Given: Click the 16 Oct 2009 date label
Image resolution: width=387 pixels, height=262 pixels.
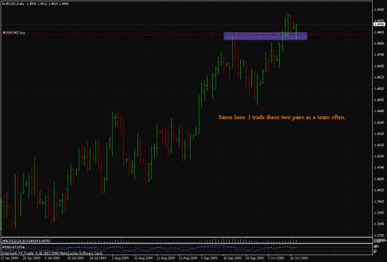Looking at the screenshot, I should pos(299,258).
